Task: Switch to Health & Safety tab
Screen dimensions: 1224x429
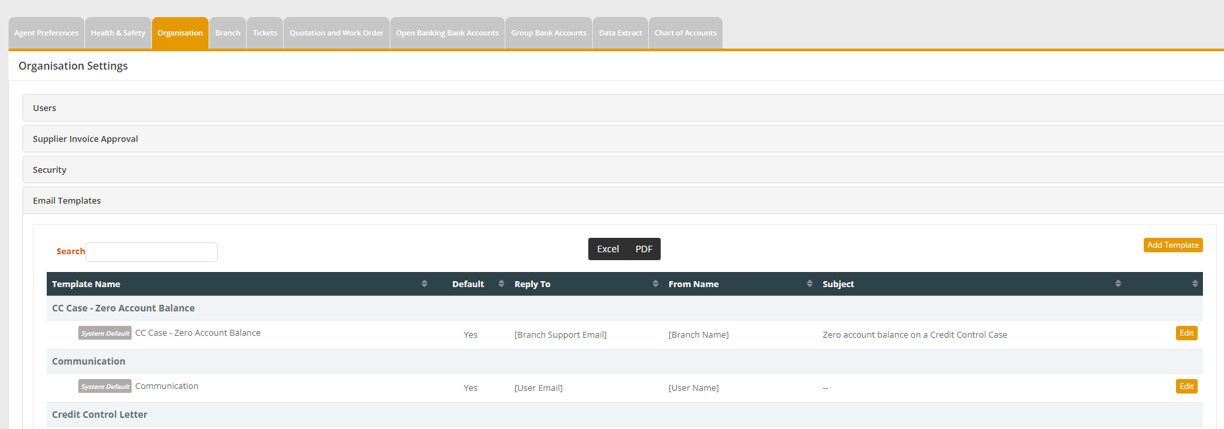Action: click(x=118, y=33)
